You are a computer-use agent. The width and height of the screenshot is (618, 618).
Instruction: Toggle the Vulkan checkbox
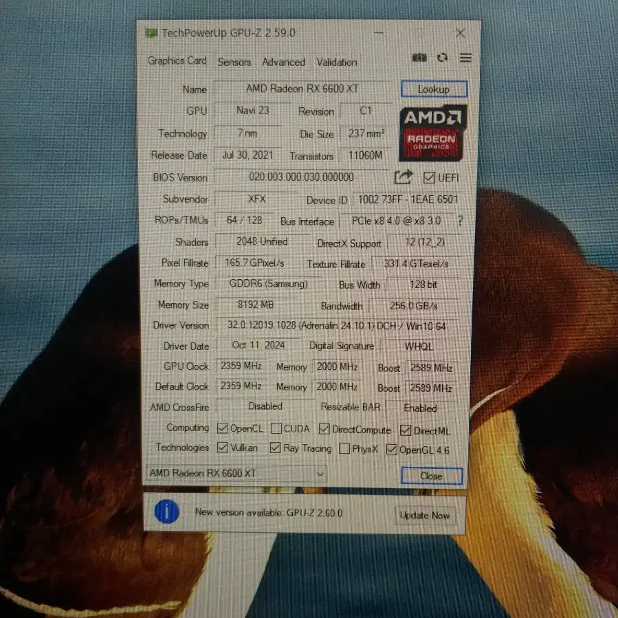[x=223, y=448]
